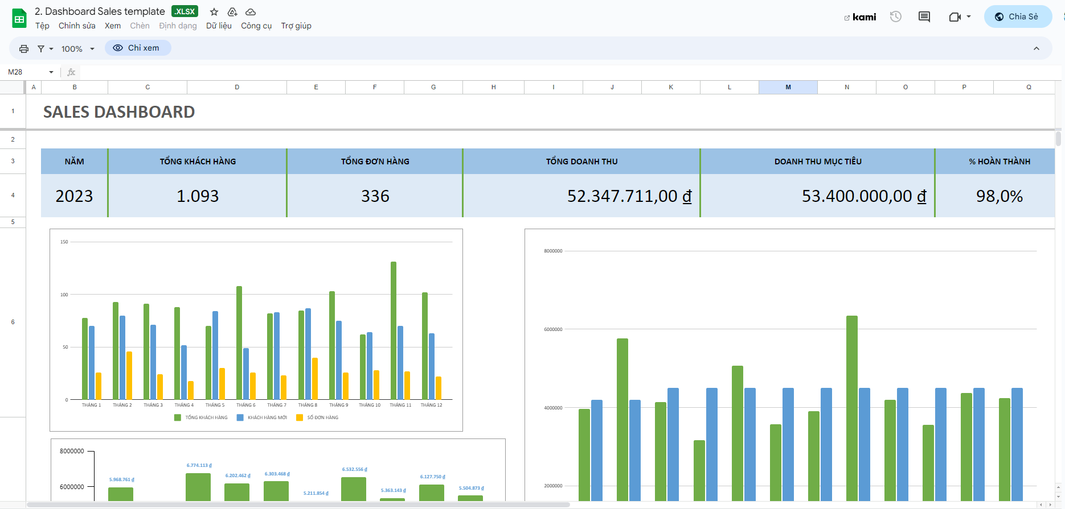The width and height of the screenshot is (1065, 509).
Task: Click the .XLSX file format badge
Action: click(185, 11)
